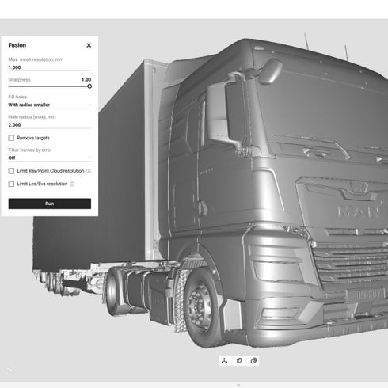Edit the Hole radius (max) field
The width and height of the screenshot is (388, 388).
[x=50, y=125]
